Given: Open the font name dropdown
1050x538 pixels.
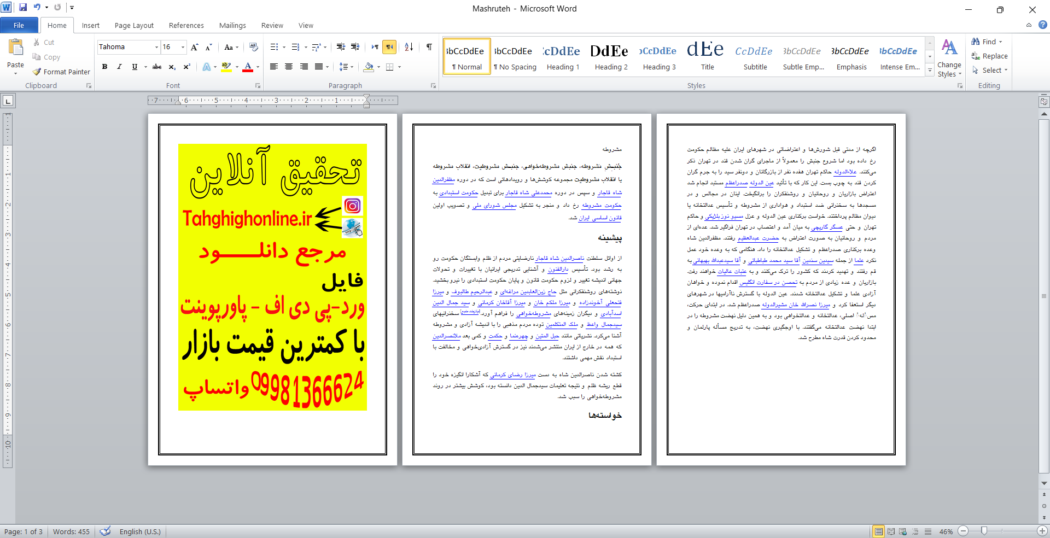Looking at the screenshot, I should coord(156,47).
